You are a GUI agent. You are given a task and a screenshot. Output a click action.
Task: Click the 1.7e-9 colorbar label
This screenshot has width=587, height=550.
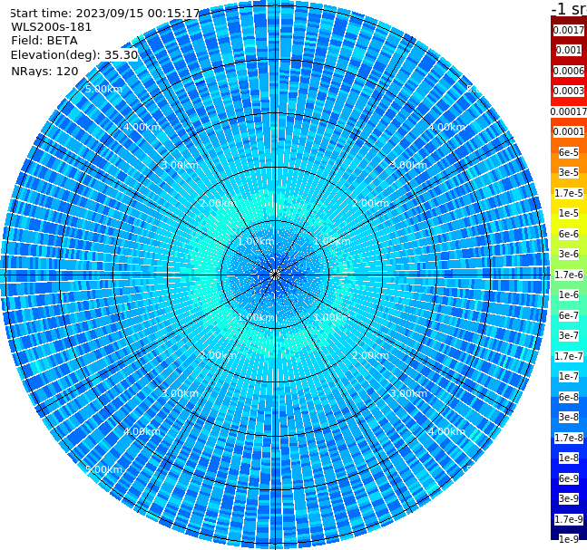pyautogui.click(x=569, y=519)
